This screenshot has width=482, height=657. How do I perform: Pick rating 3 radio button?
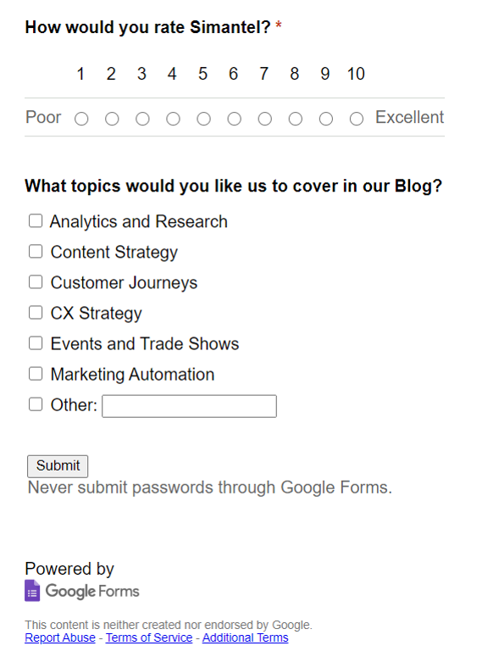142,119
